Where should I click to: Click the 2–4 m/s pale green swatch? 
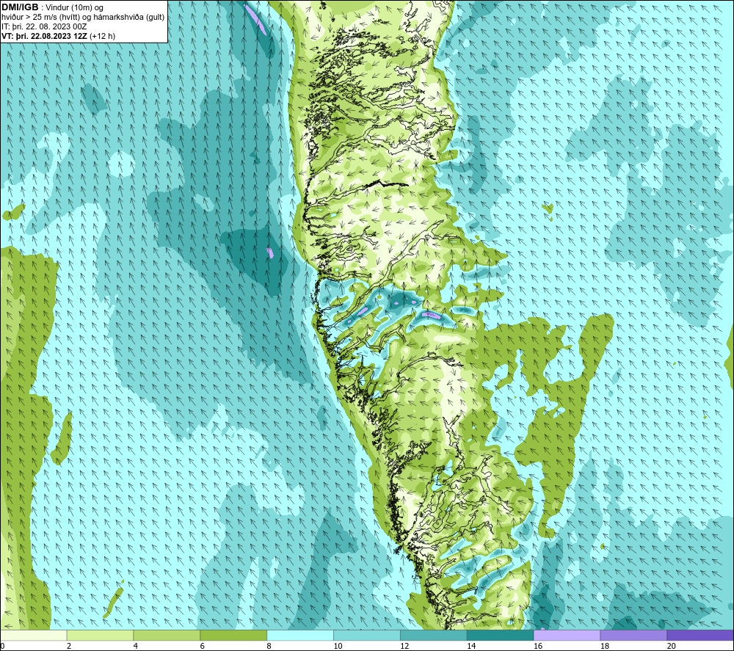click(100, 636)
